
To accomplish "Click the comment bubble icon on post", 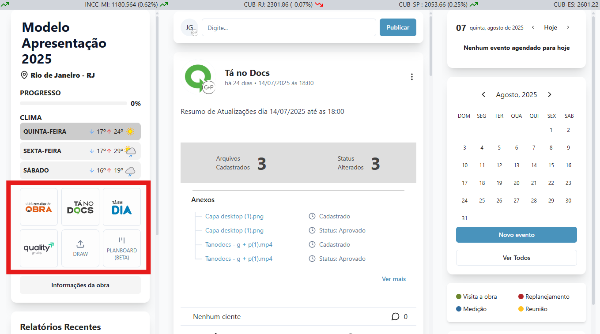I will 395,317.
